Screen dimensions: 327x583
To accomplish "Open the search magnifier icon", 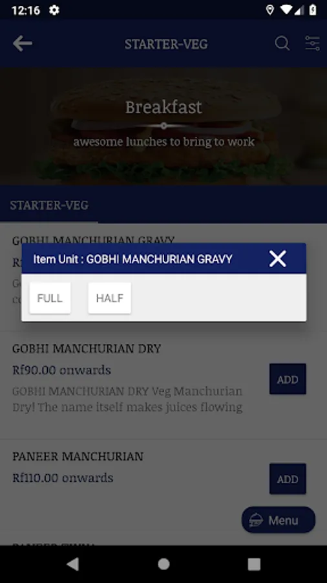I will point(282,43).
